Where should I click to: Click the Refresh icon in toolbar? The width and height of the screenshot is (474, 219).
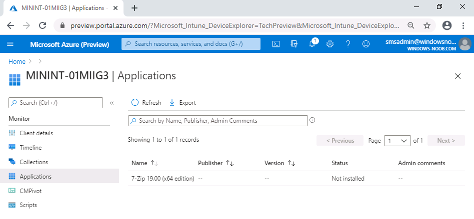(135, 103)
